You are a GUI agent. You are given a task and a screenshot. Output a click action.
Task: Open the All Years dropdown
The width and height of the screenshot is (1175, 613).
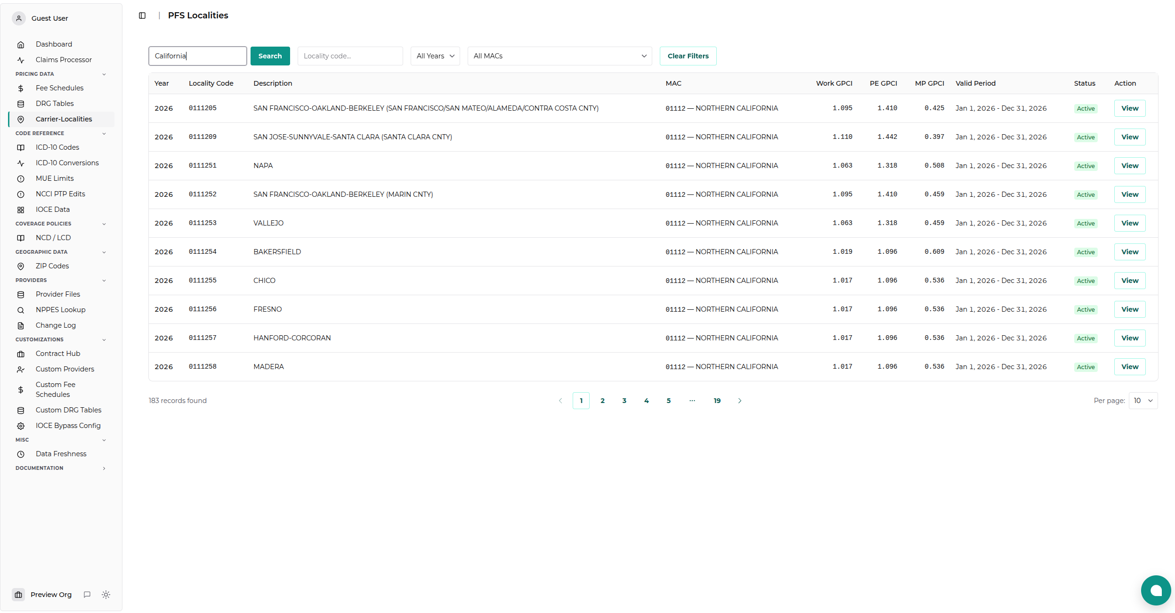[435, 56]
